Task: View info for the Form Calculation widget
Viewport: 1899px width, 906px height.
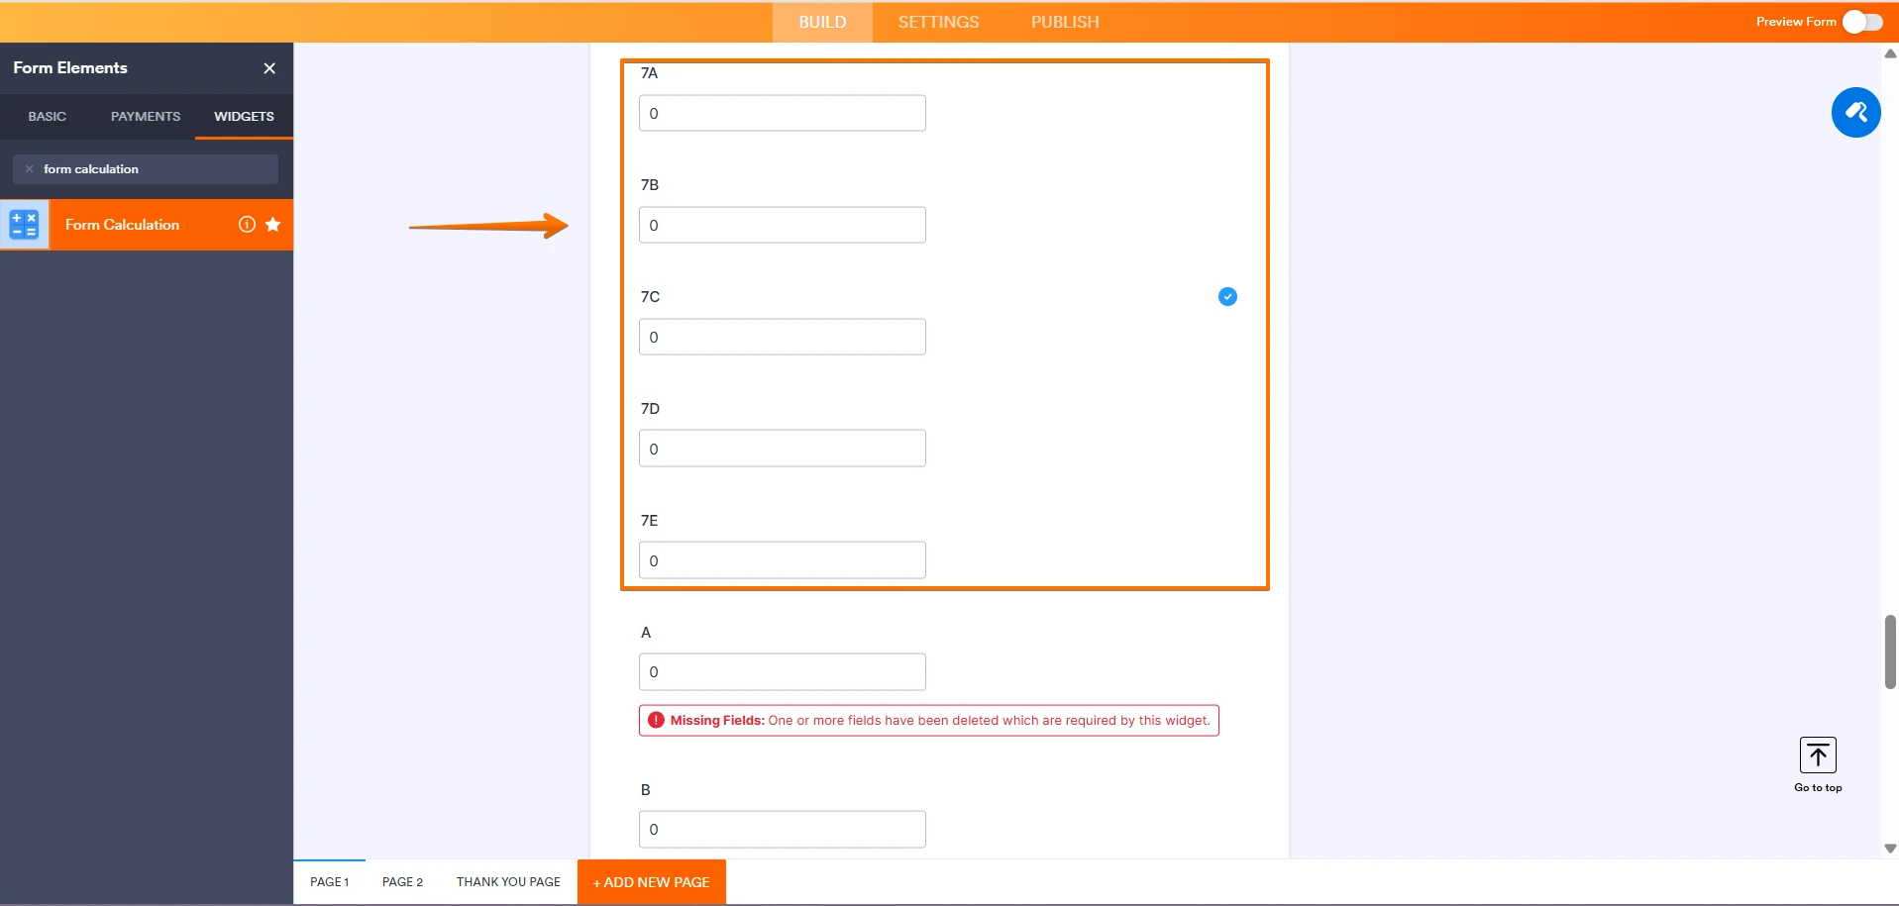Action: 247,225
